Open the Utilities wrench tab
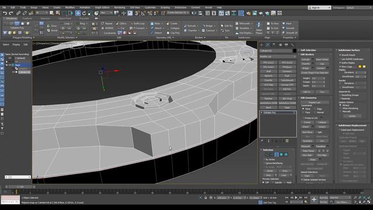This screenshot has width=373, height=210. (x=293, y=45)
